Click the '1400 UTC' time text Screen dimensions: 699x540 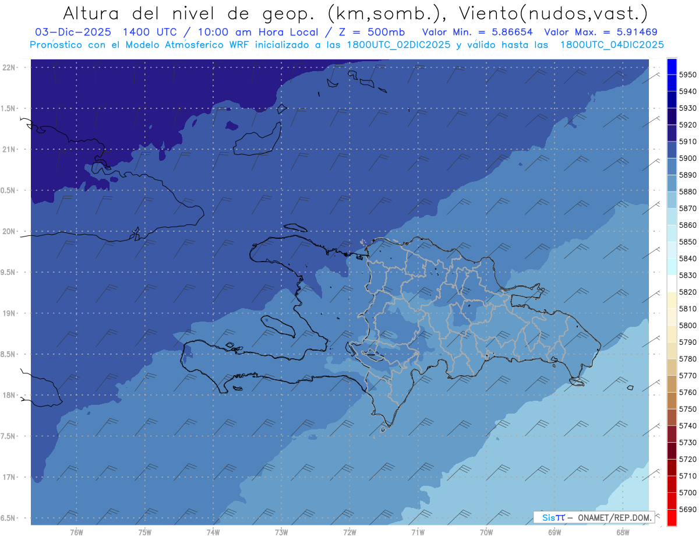[x=151, y=32]
